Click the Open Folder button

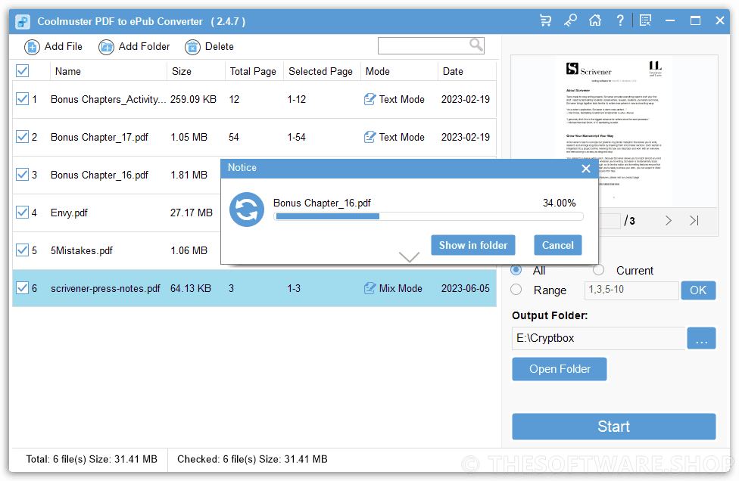(x=560, y=369)
